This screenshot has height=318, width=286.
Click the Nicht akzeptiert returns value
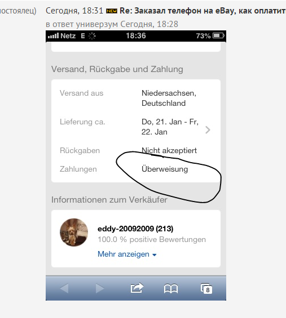click(x=169, y=150)
